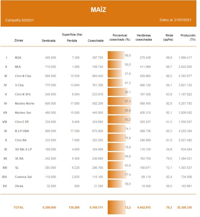Click the orange TOTAL row label
Screen dimensions: 200x217
point(18,207)
